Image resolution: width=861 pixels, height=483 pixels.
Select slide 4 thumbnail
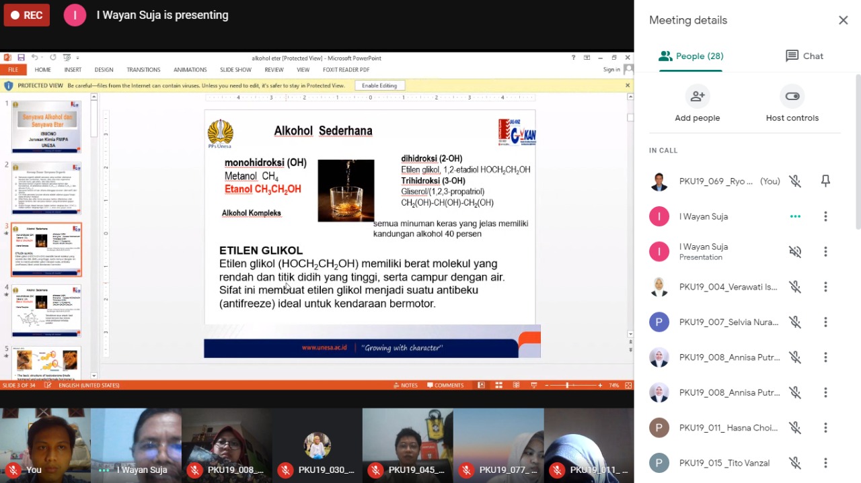coord(46,310)
